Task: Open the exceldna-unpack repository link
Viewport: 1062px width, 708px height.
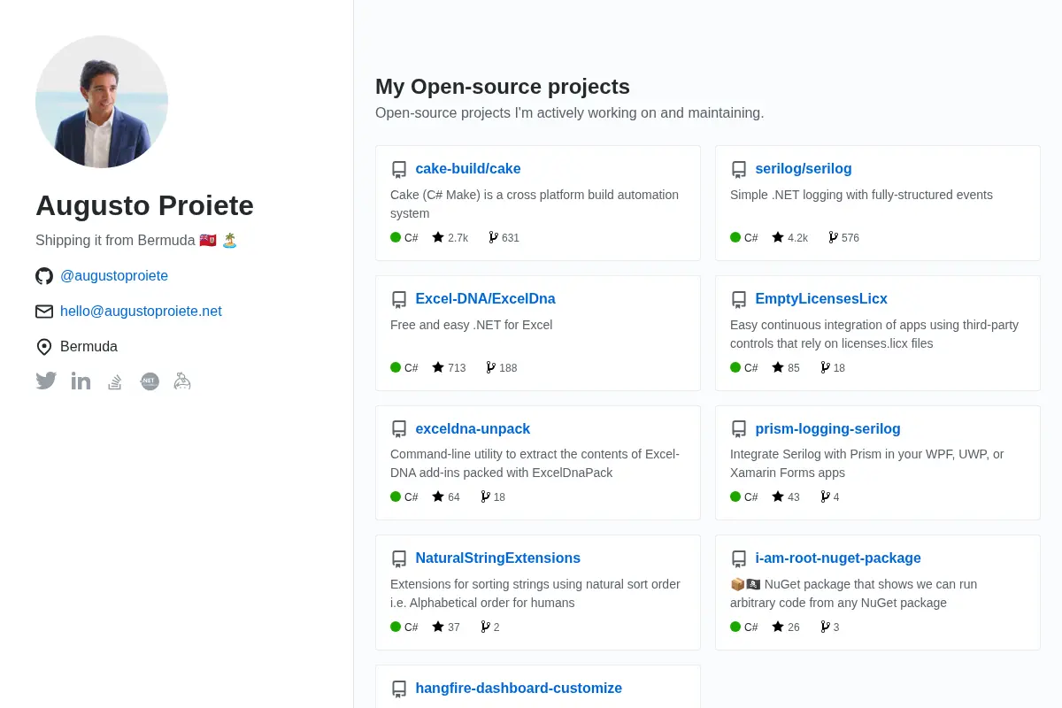Action: point(473,429)
